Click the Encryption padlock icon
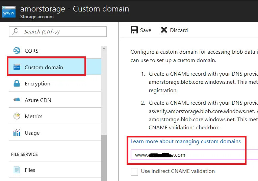The width and height of the screenshot is (258, 181). [x=17, y=83]
